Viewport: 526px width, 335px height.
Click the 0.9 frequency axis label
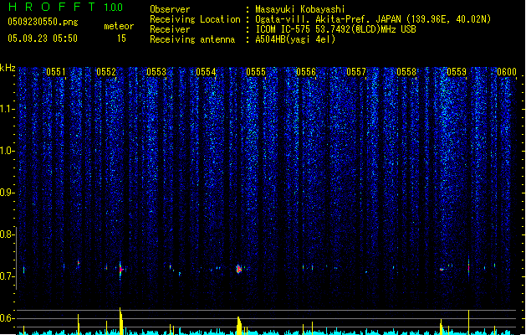coord(7,193)
